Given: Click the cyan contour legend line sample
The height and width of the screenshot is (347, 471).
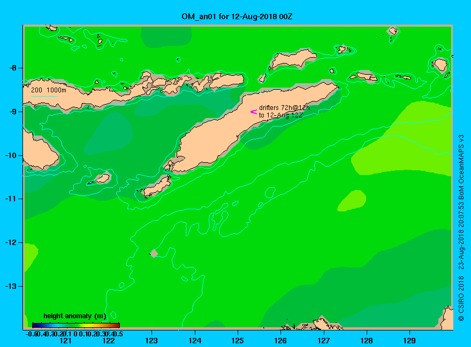Looking at the screenshot, I should point(44,96).
